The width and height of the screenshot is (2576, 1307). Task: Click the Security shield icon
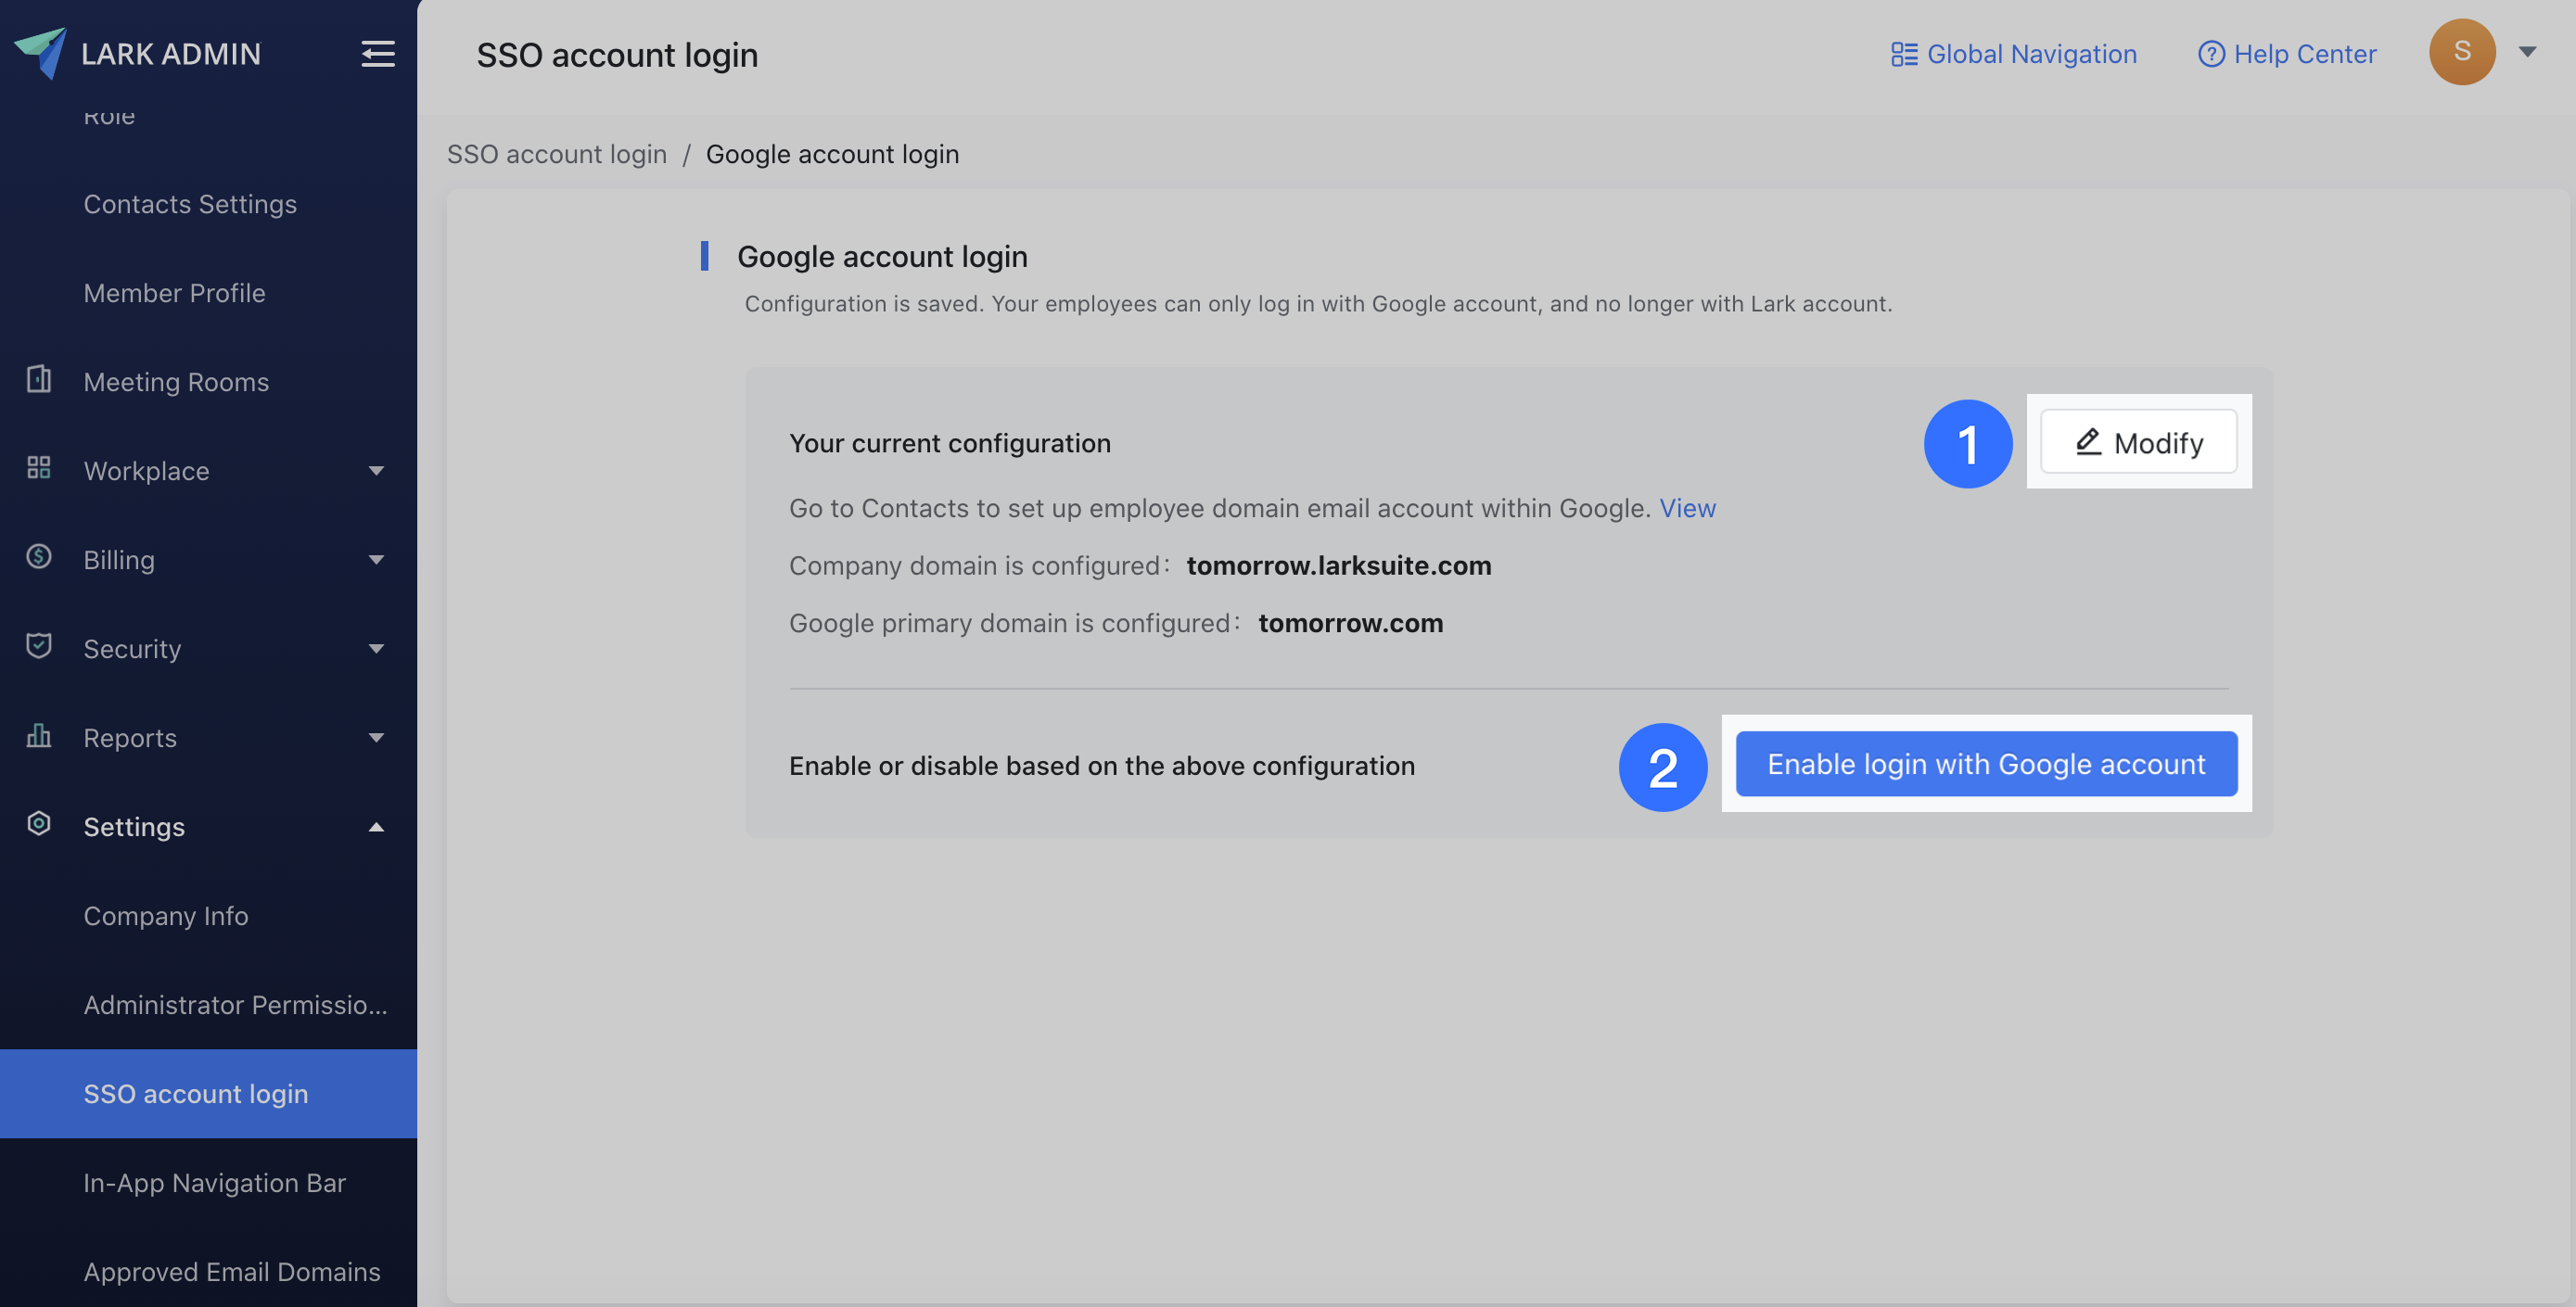[38, 646]
